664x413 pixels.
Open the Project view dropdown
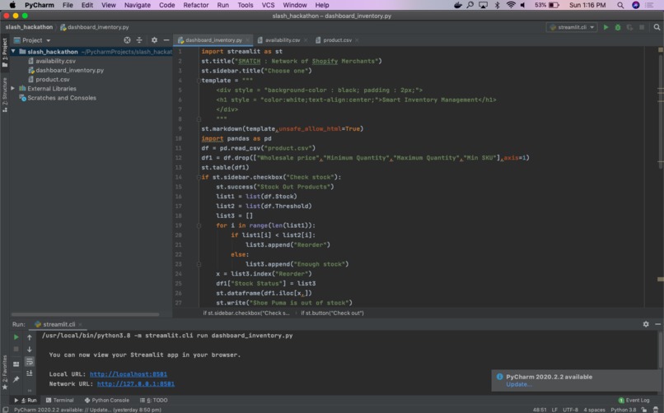32,40
